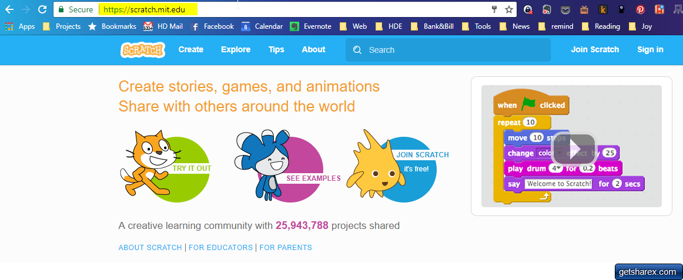Expand the Bank&Bill bookmark folder

(432, 26)
